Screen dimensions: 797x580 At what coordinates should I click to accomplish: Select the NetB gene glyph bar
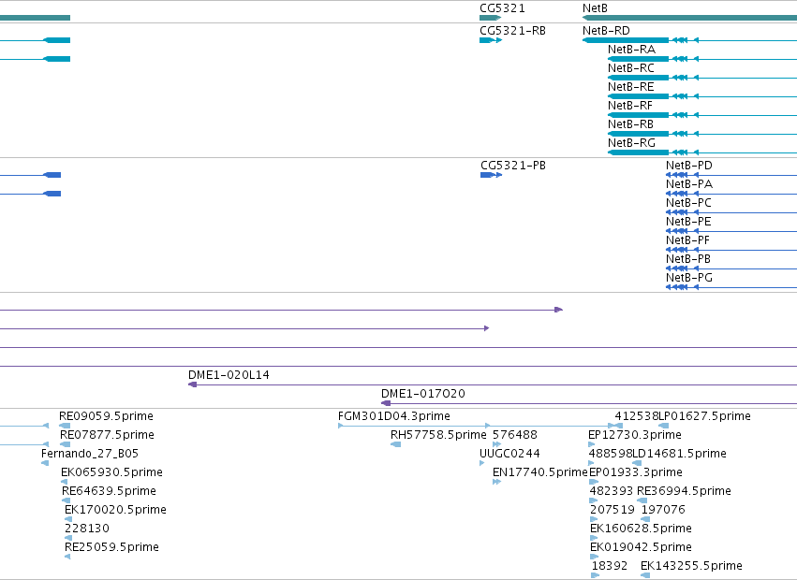point(689,18)
